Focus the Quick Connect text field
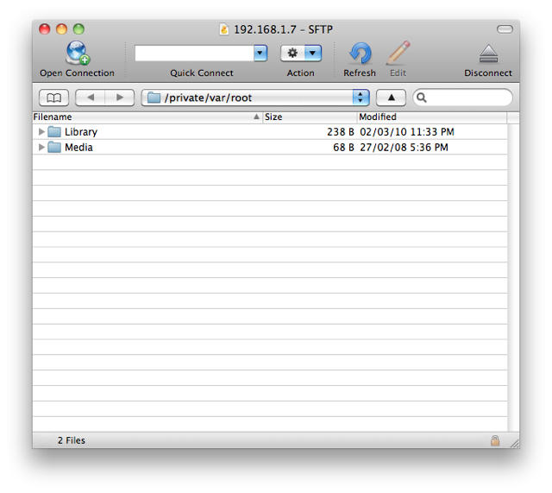Screen dimensions: 552x493 tap(194, 54)
